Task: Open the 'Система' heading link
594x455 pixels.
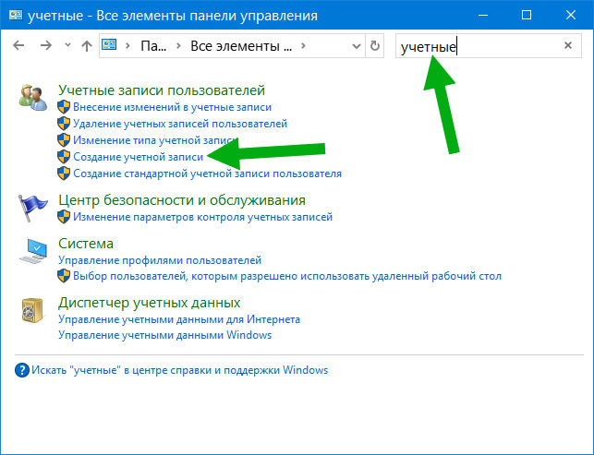Action: tap(86, 244)
